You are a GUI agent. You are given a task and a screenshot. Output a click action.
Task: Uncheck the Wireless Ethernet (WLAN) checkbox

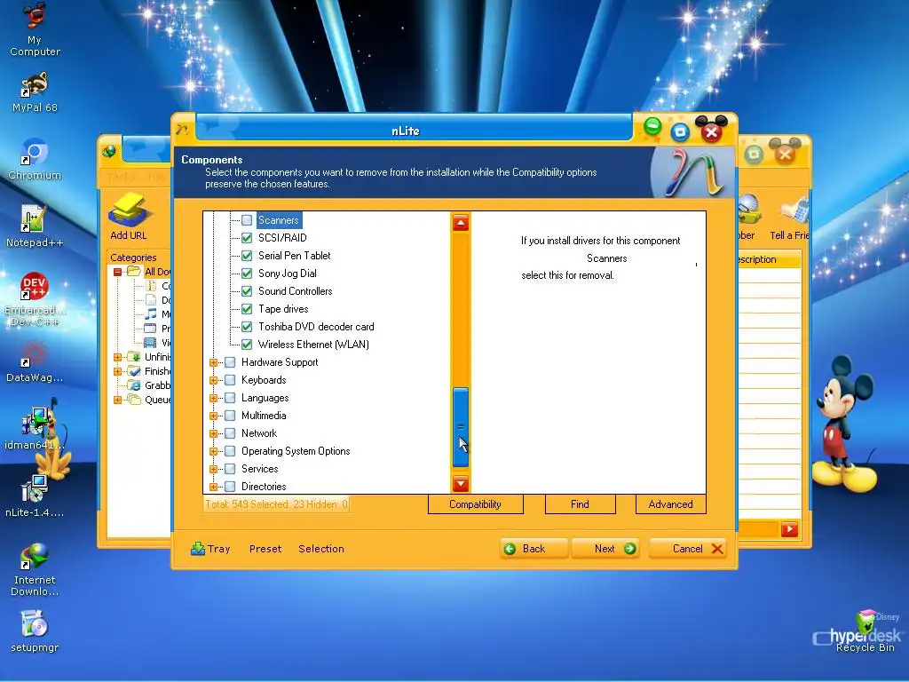[x=247, y=345]
